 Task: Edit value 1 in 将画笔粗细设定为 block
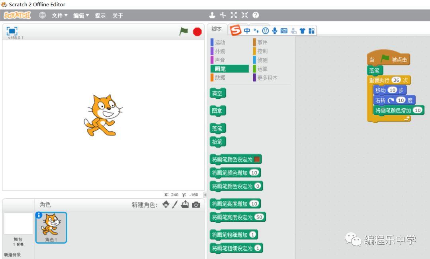point(258,248)
